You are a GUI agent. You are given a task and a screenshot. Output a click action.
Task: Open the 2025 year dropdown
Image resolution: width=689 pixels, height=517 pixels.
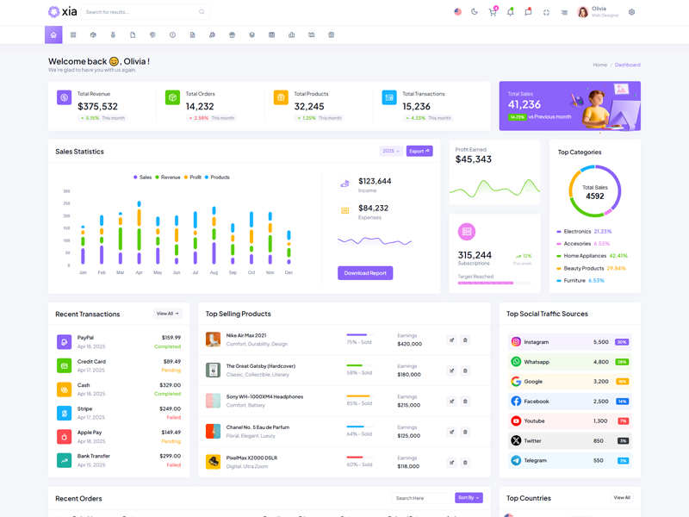[x=391, y=151]
